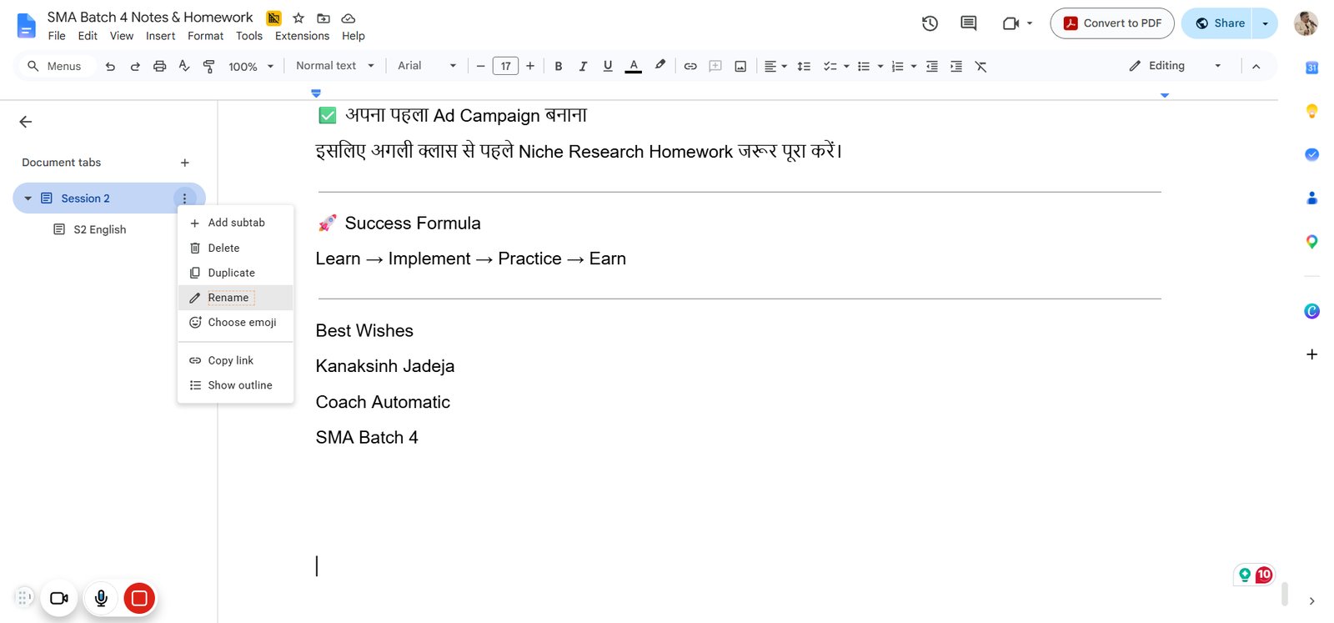Open Share options dropdown arrow
The image size is (1334, 623).
click(1265, 23)
